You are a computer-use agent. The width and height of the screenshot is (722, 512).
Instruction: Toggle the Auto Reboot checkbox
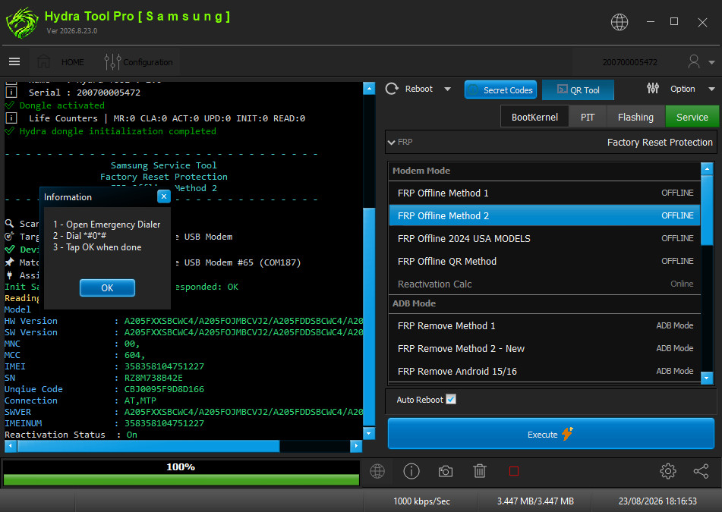coord(451,399)
